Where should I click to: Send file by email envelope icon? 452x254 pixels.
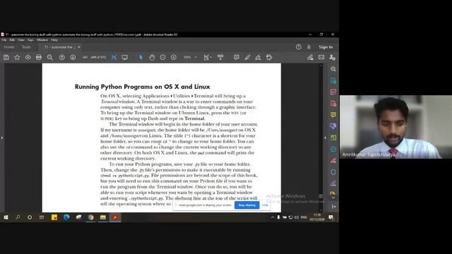pos(321,57)
